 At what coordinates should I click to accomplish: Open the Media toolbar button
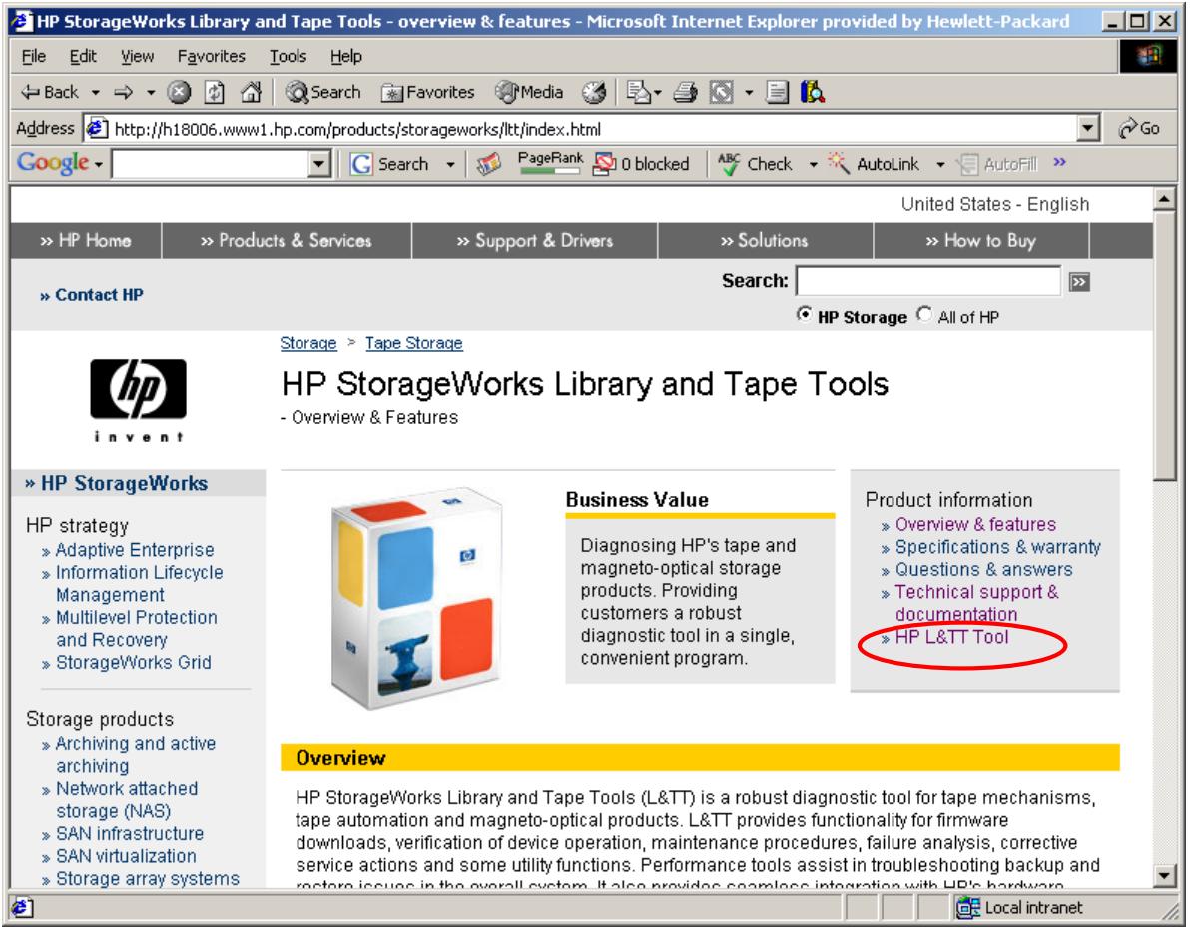click(x=529, y=93)
